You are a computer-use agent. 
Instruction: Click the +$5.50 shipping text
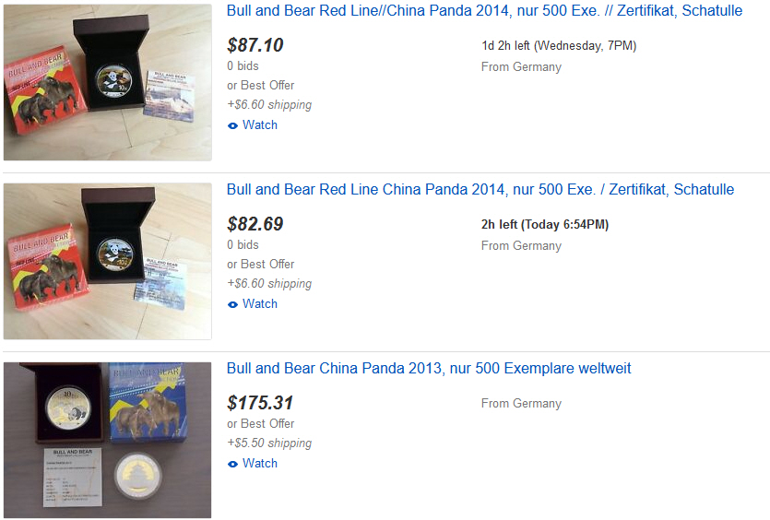(269, 443)
